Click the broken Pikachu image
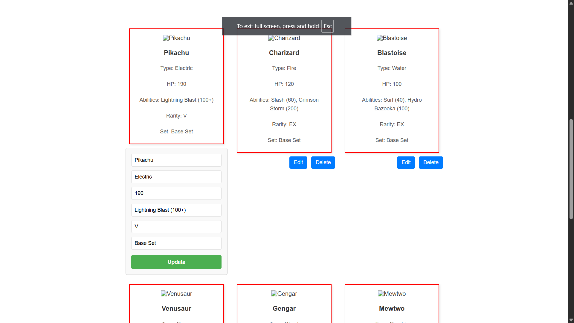 click(176, 38)
